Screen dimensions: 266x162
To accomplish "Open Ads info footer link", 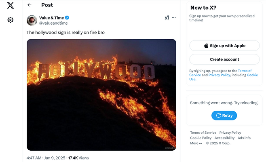I will [x=244, y=138].
